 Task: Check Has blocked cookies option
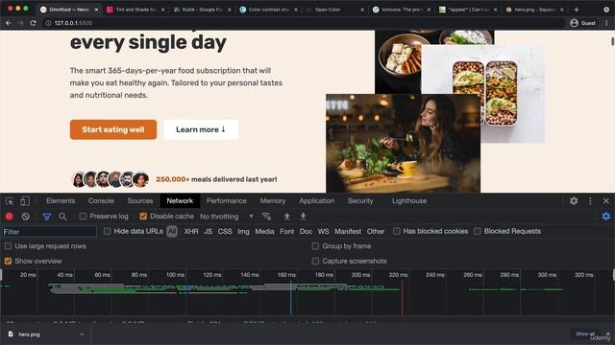point(397,231)
